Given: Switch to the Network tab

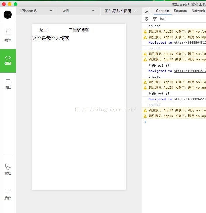Looking at the screenshot, I should pos(198,11).
